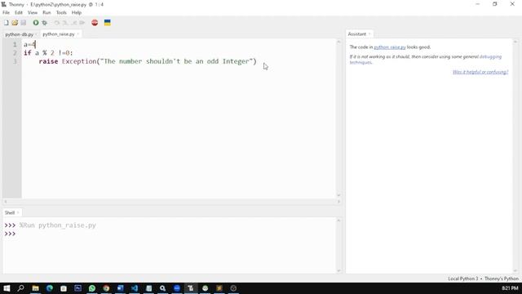Assistant panel scrollbar up arrow

pyautogui.click(x=515, y=42)
